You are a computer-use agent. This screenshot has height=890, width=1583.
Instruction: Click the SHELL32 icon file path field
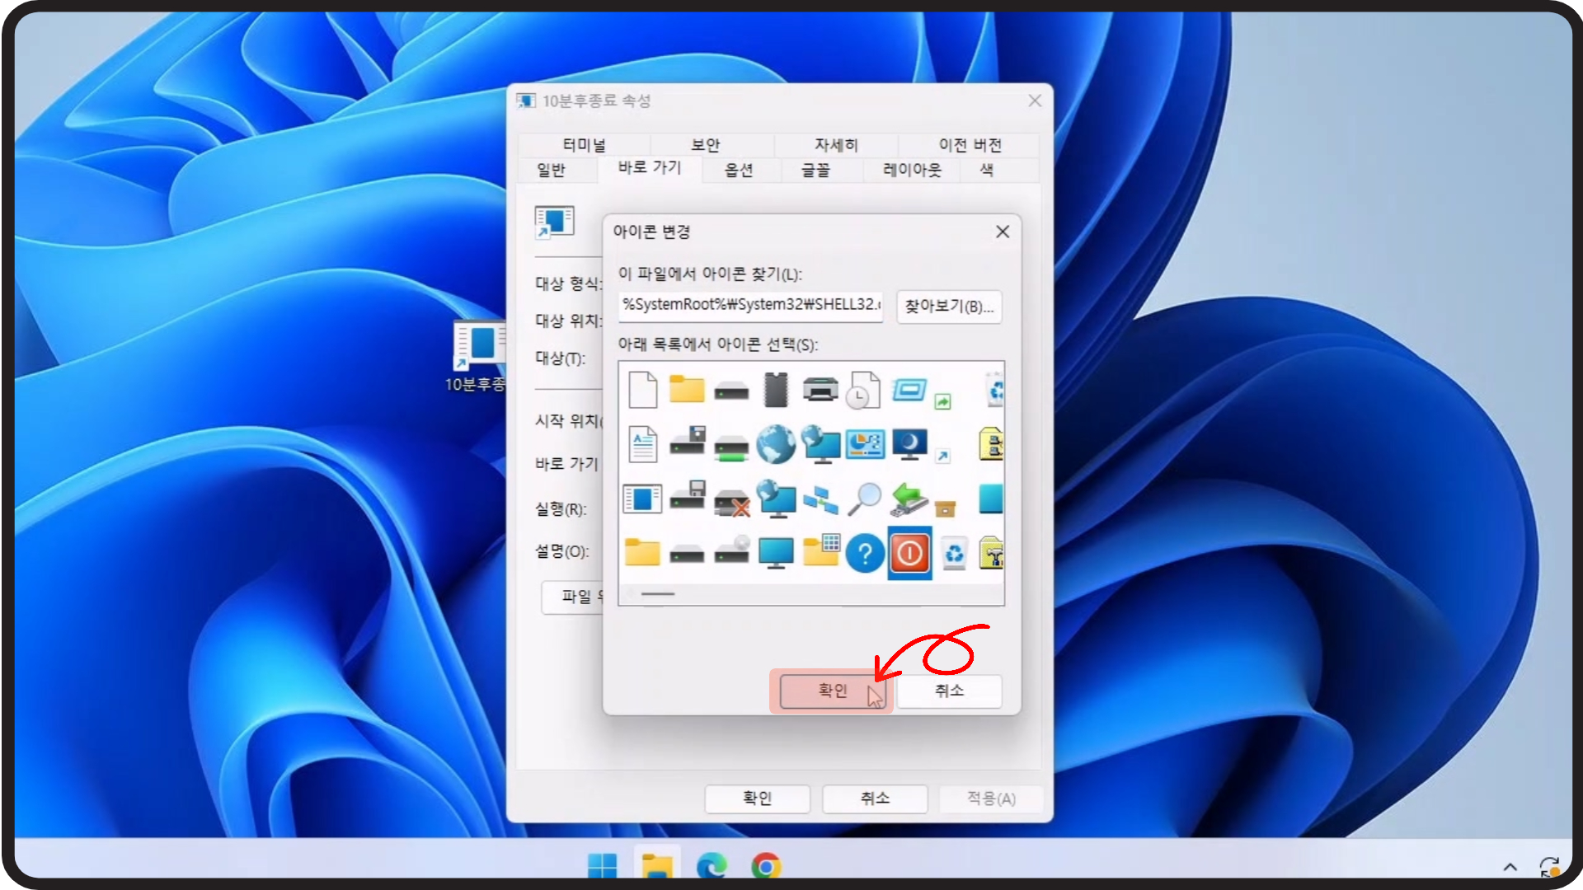(750, 305)
